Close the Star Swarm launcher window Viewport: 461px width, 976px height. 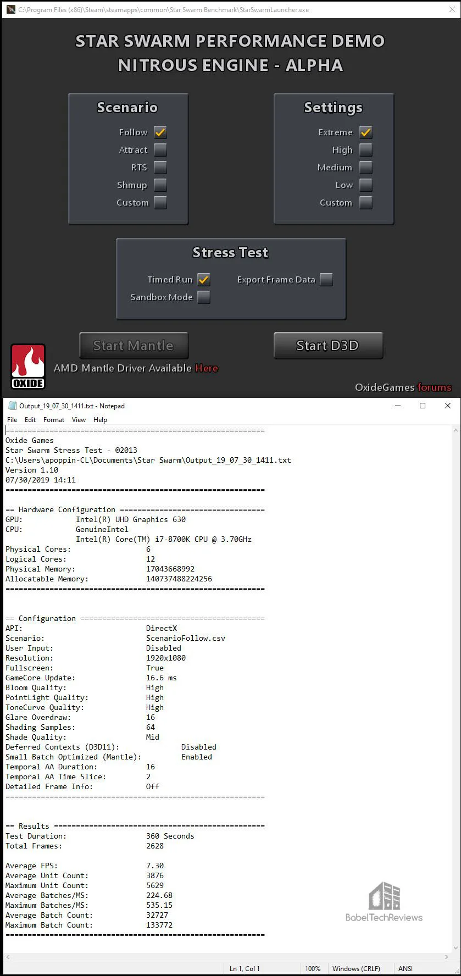click(452, 9)
